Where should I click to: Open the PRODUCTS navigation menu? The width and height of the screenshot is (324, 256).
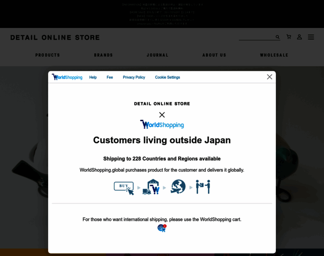tap(47, 55)
